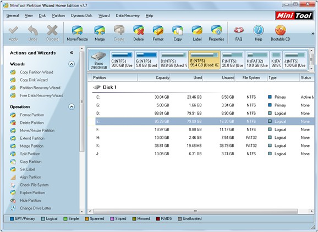Click the Format toolbar icon
The width and height of the screenshot is (318, 232).
(158, 31)
